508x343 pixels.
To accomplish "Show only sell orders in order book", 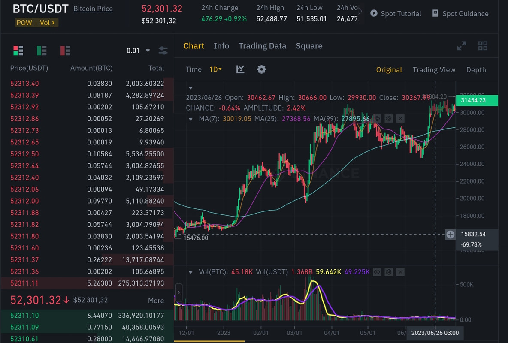I will (65, 51).
